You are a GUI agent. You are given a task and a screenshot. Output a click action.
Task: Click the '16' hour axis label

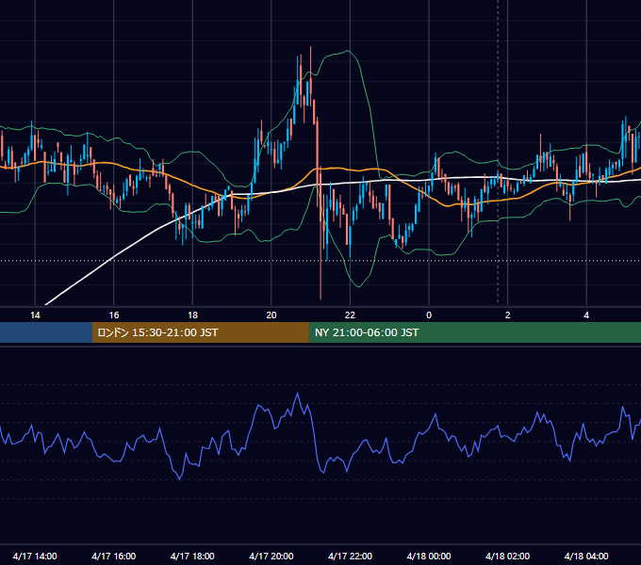pyautogui.click(x=114, y=315)
